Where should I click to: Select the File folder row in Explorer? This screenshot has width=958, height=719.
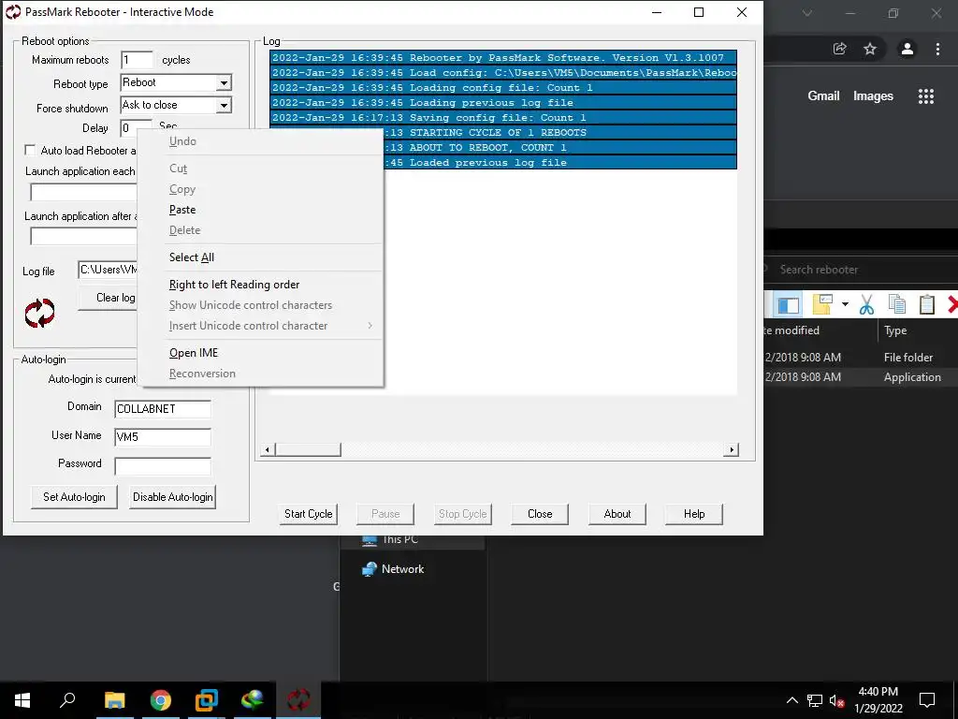(x=861, y=358)
